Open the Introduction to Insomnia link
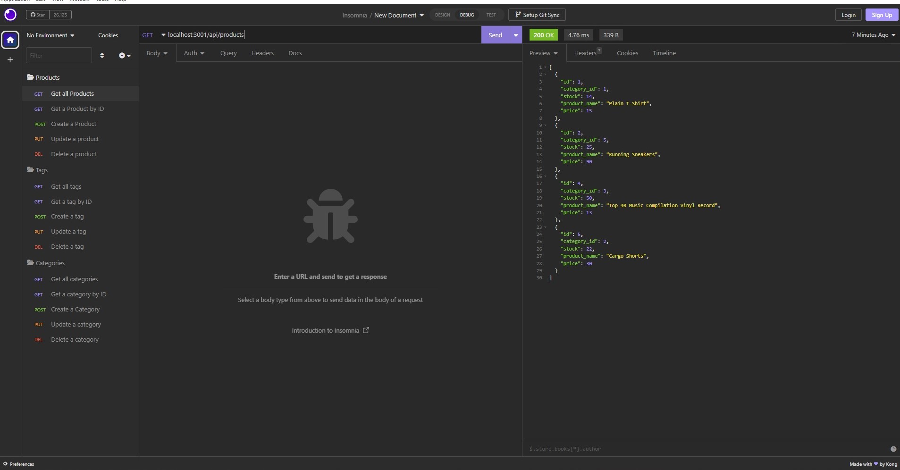 click(x=330, y=330)
